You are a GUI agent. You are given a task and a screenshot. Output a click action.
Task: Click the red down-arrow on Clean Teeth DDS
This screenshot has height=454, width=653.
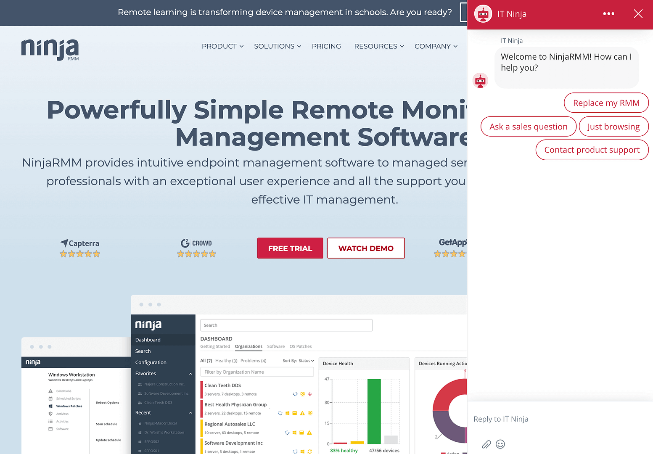tap(310, 394)
